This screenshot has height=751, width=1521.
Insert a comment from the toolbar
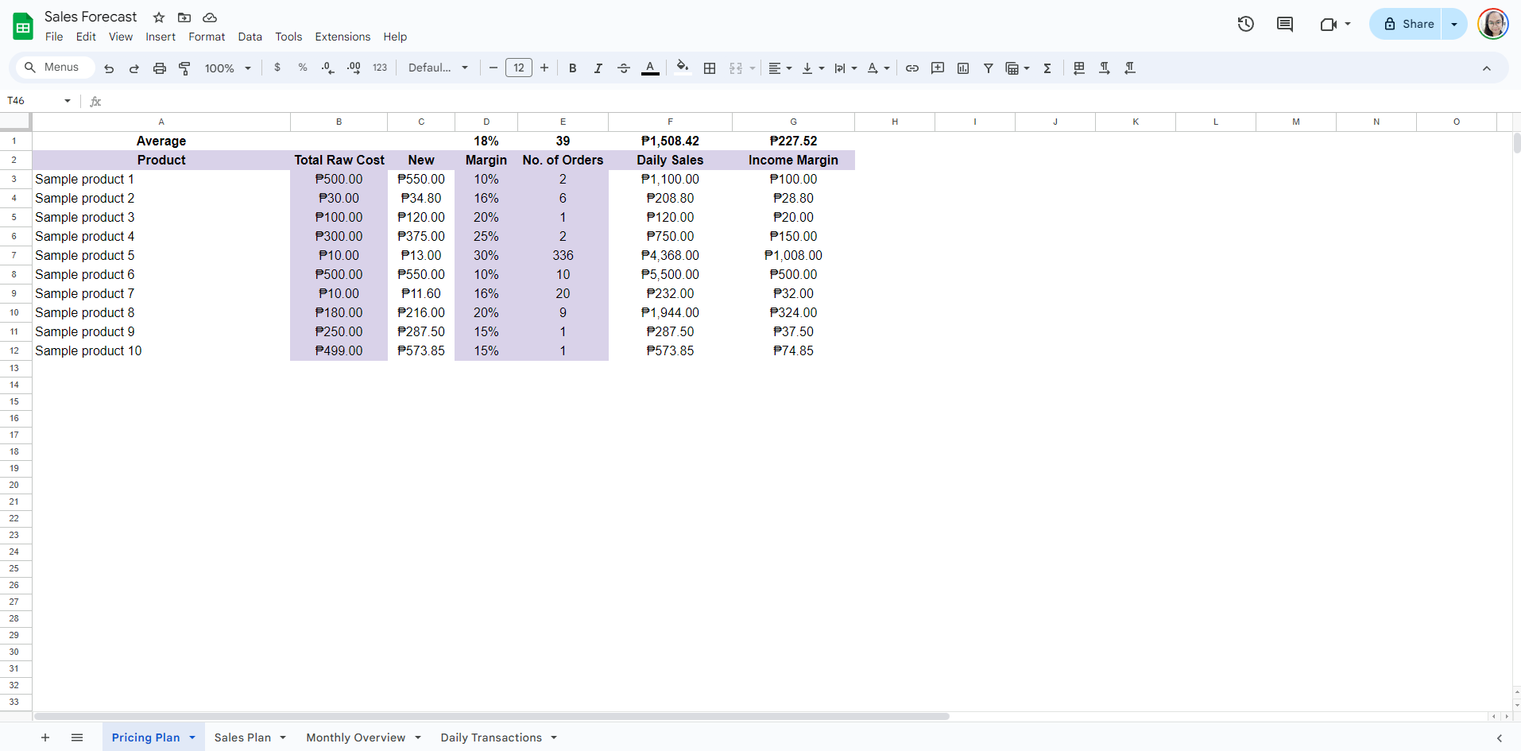[x=938, y=68]
